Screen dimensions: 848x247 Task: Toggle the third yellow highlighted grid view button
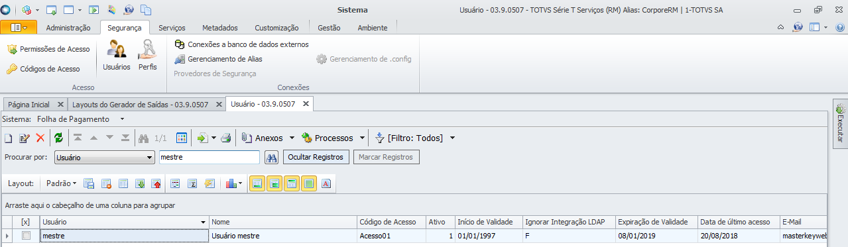291,183
